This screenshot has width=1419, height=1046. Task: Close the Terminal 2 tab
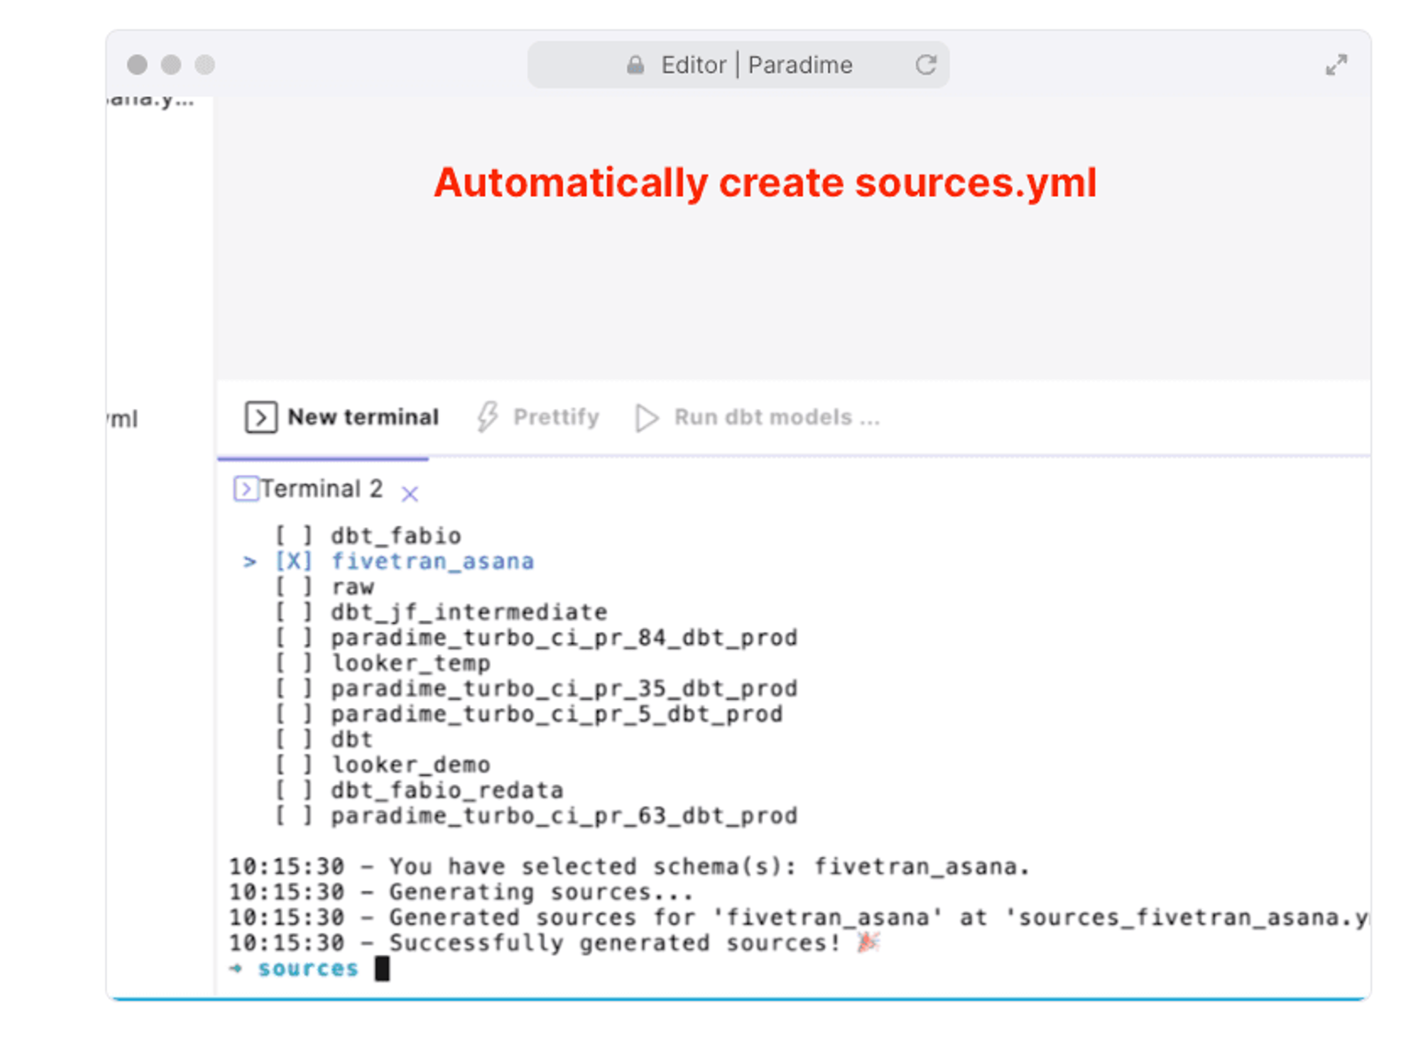click(x=409, y=493)
